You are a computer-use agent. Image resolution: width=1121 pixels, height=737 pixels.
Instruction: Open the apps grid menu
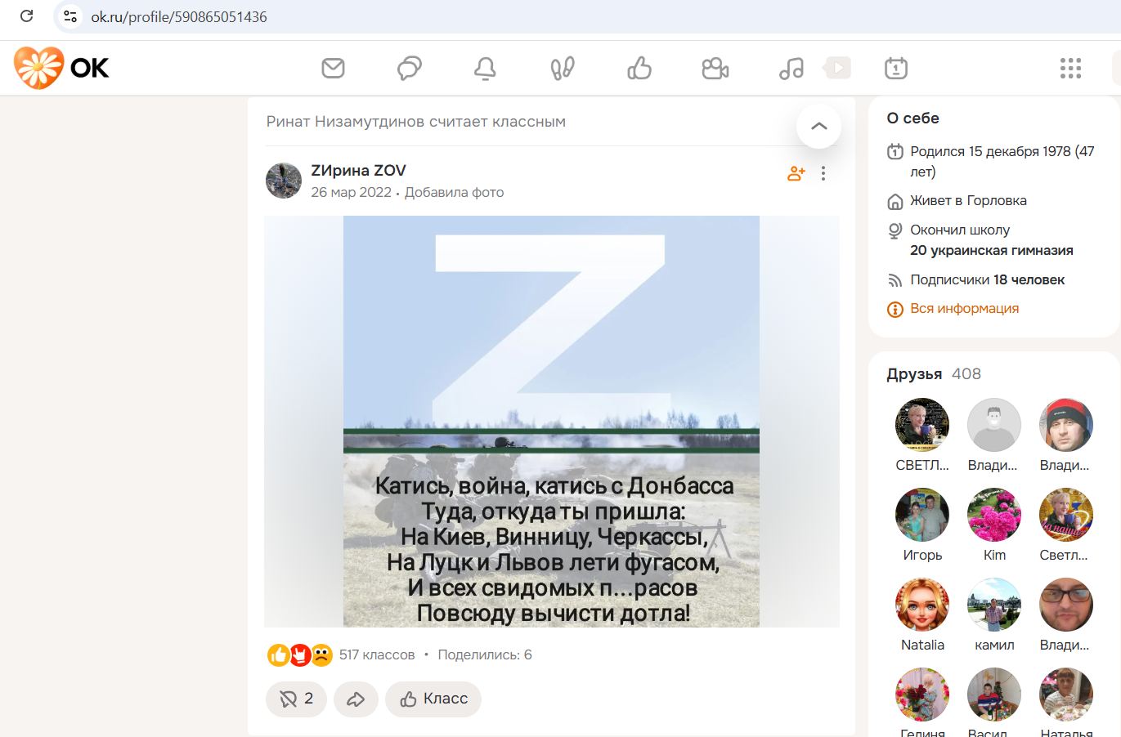[x=1070, y=68]
